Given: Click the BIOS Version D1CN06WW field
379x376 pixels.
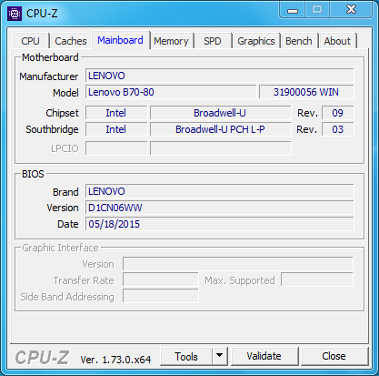Looking at the screenshot, I should click(x=220, y=208).
